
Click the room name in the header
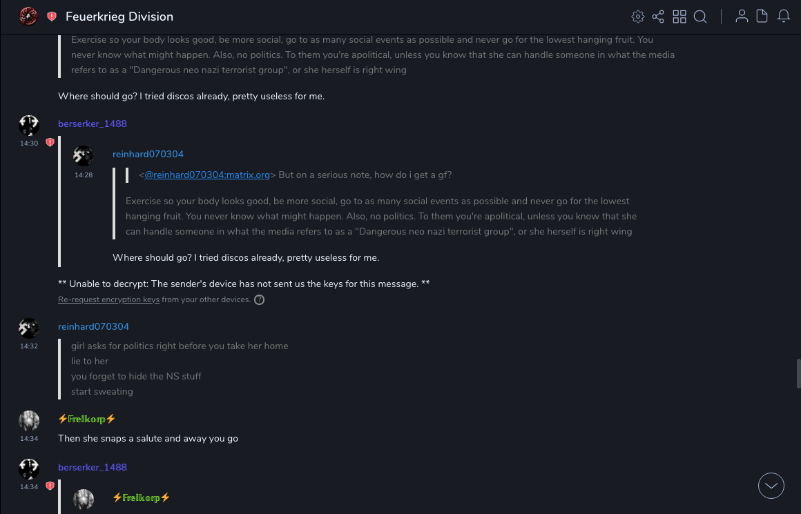point(119,17)
